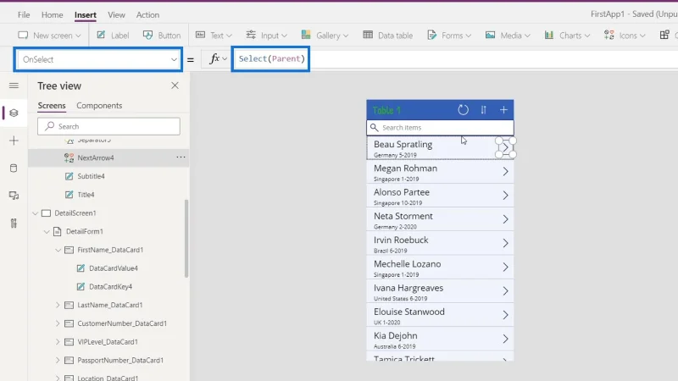Viewport: 678px width, 381px height.
Task: Open the Input dropdown
Action: 266,36
